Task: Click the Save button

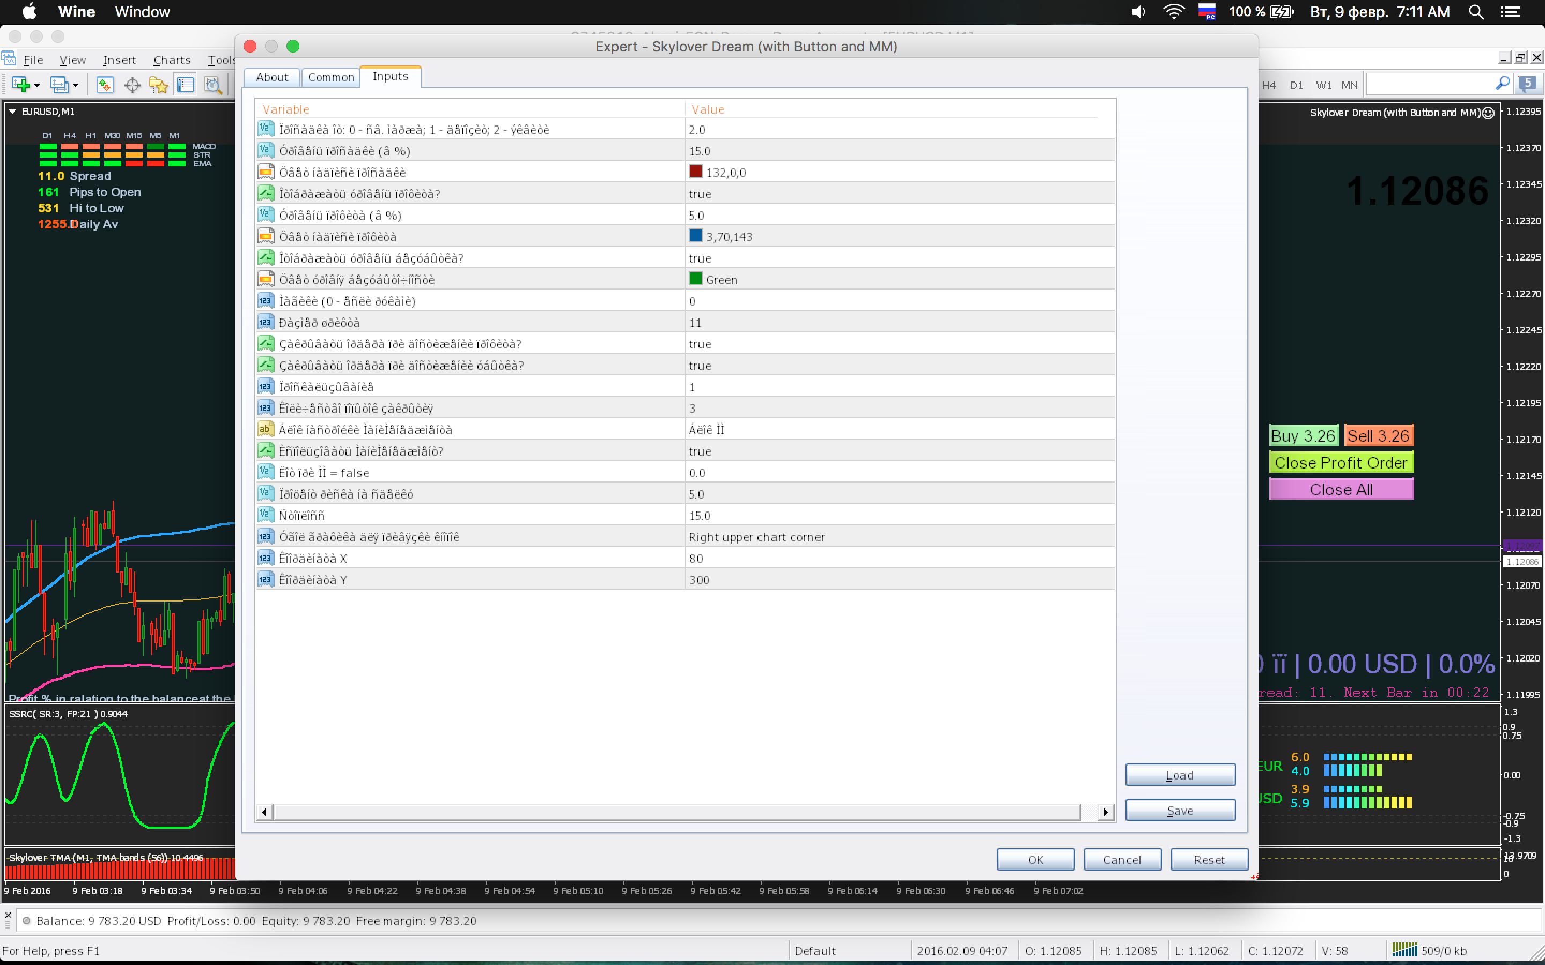Action: pyautogui.click(x=1180, y=810)
